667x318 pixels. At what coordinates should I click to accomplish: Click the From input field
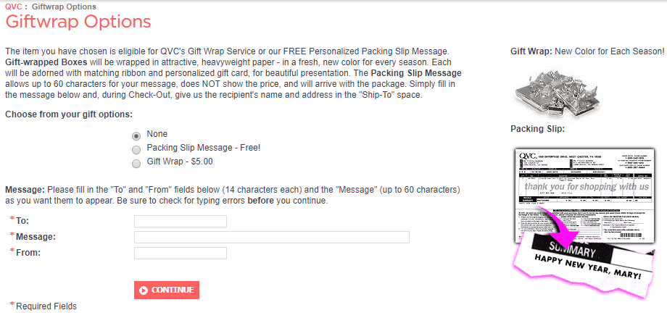click(181, 253)
